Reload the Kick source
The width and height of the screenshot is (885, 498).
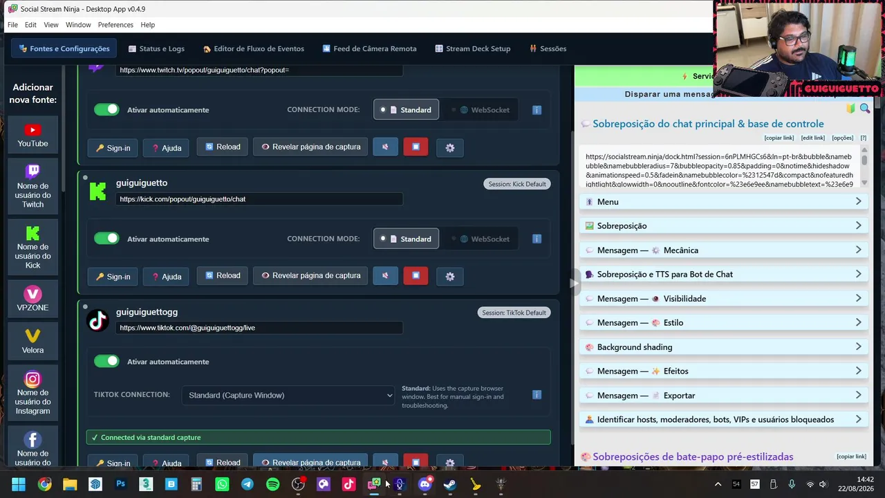[x=223, y=275]
